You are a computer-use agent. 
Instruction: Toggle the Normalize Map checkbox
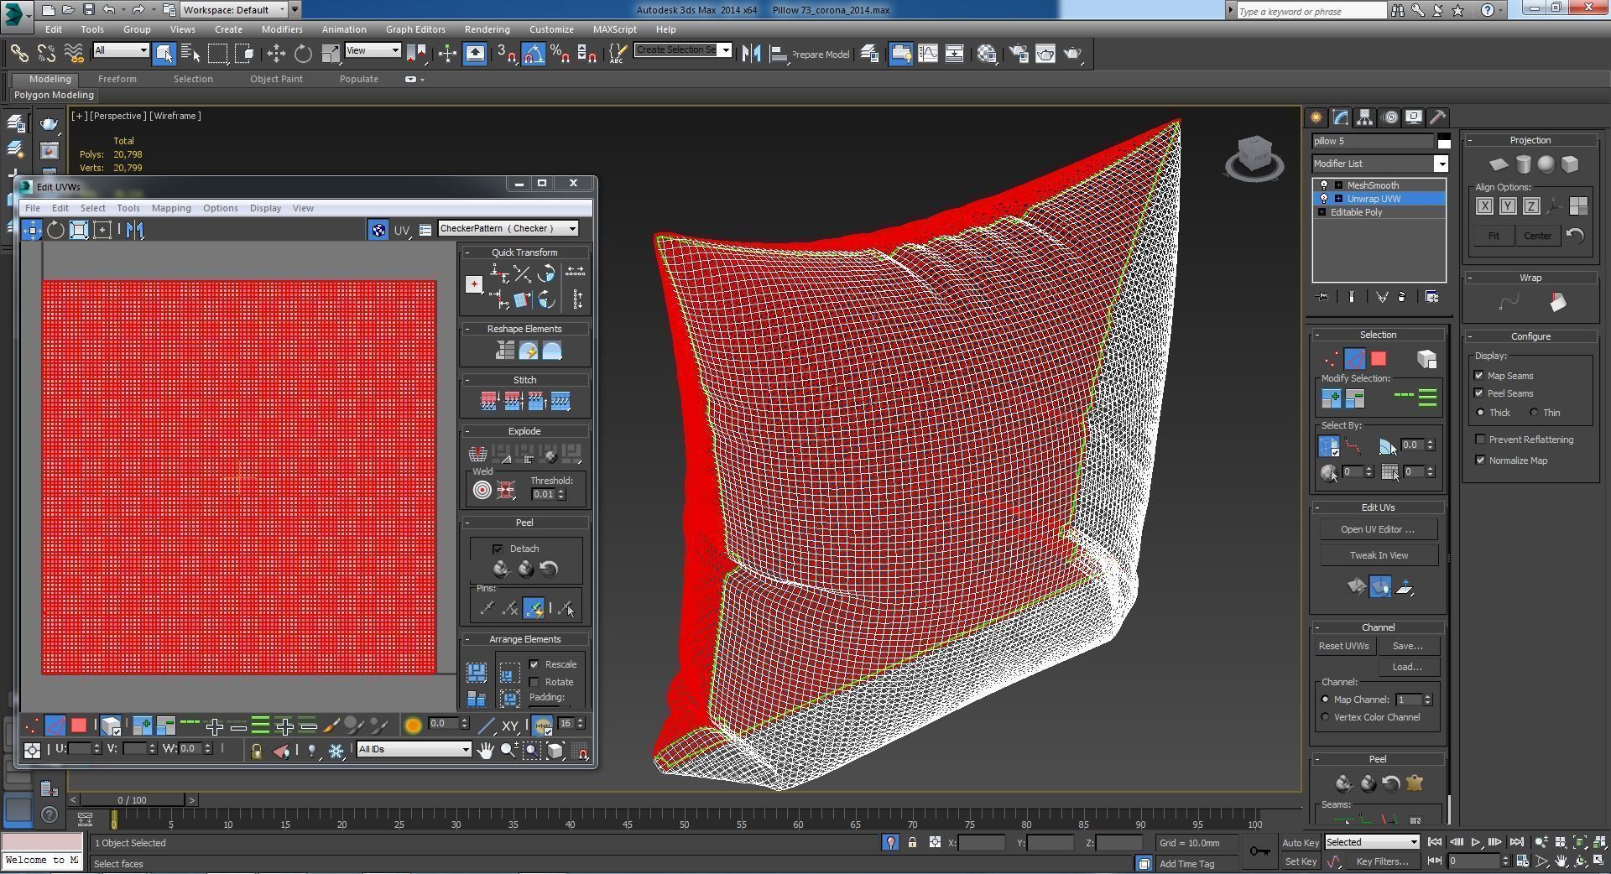coord(1480,460)
